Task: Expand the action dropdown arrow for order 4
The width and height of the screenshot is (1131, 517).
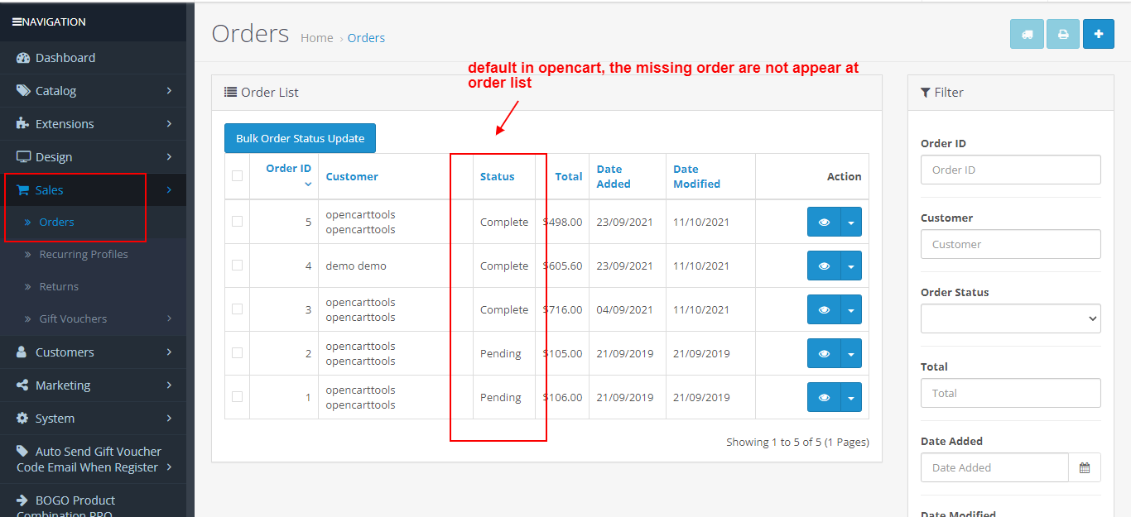Action: 850,266
